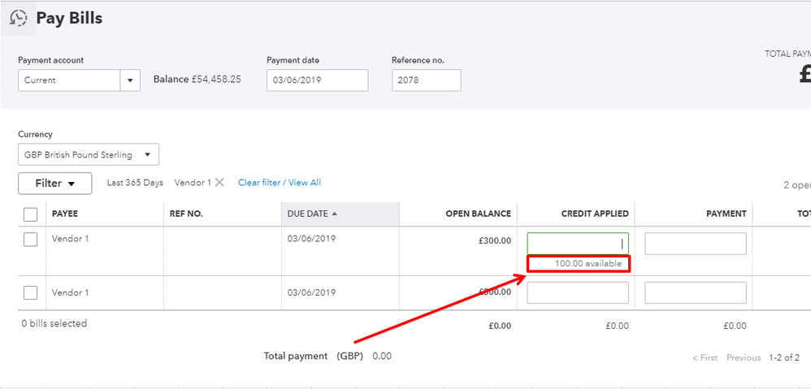The width and height of the screenshot is (811, 389).
Task: Select the Current payment account field
Action: (x=69, y=80)
